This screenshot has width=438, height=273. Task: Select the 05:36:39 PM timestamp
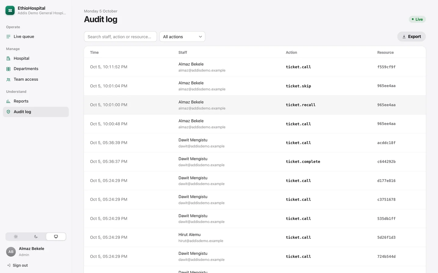109,143
